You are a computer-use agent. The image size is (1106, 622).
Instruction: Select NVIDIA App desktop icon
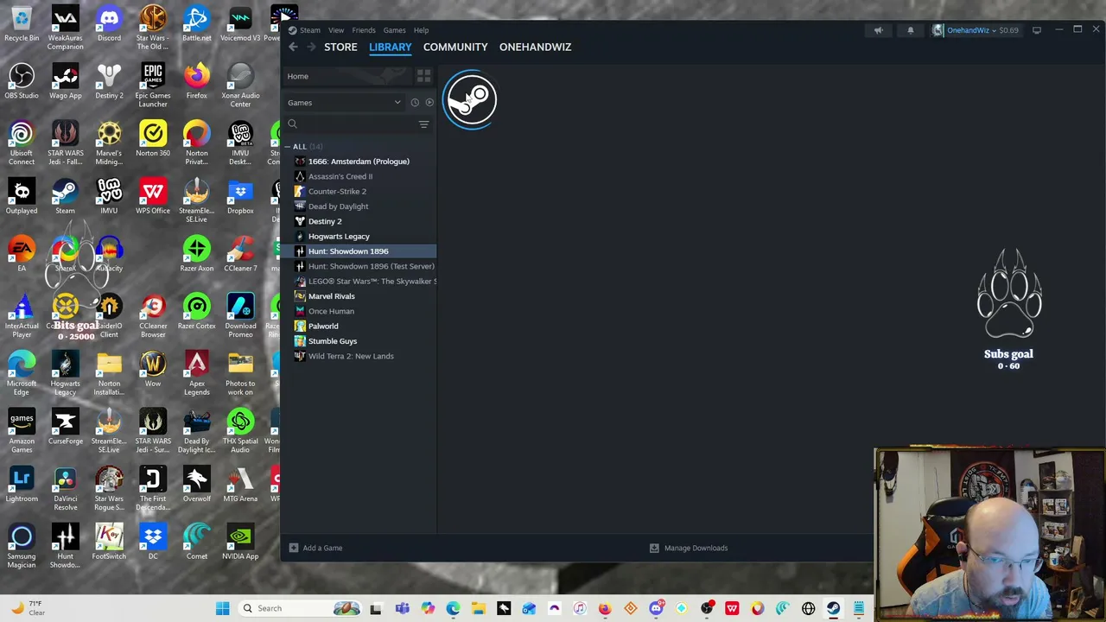(240, 542)
